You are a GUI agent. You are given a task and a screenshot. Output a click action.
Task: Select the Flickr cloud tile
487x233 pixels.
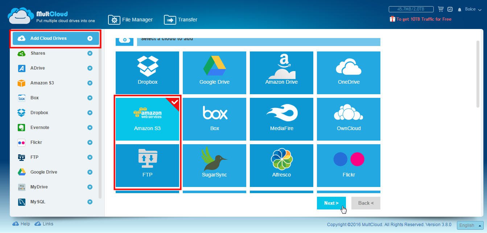[348, 166]
